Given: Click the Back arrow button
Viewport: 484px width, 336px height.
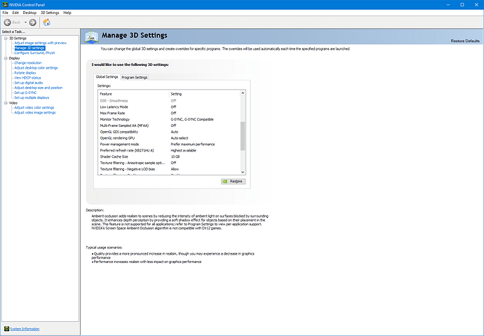Looking at the screenshot, I should coord(8,22).
